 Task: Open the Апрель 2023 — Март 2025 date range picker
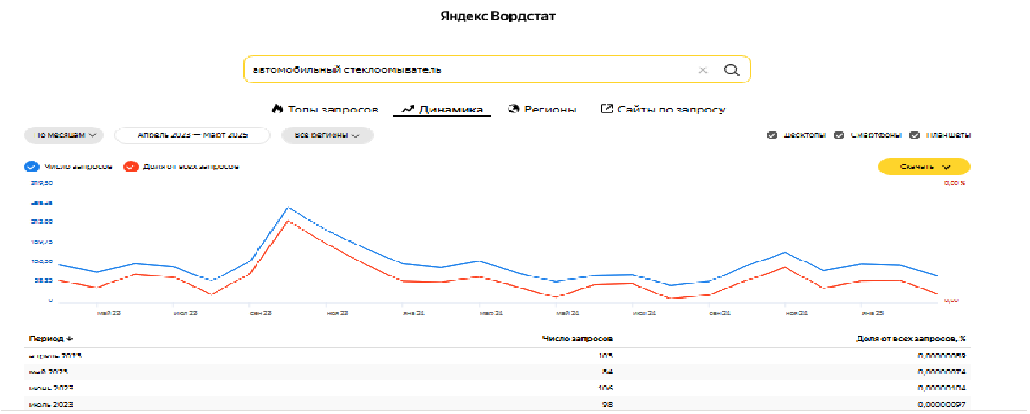(x=192, y=135)
